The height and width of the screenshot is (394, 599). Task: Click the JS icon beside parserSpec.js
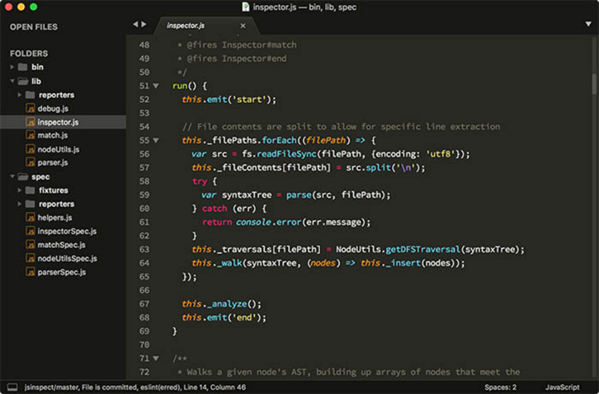(30, 272)
